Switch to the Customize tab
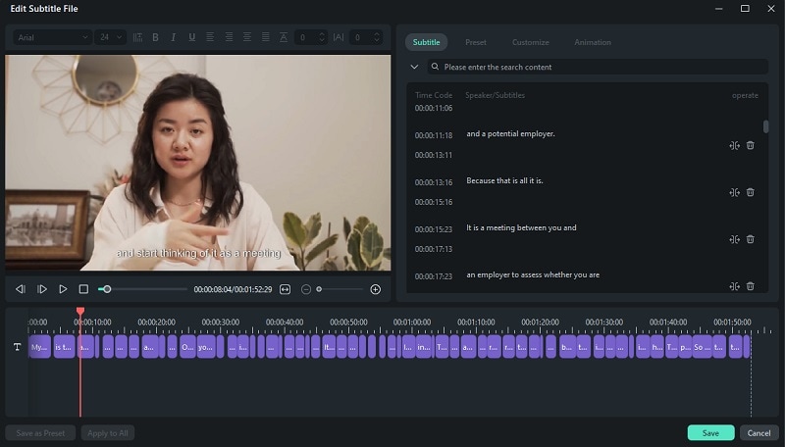785x447 pixels. 531,42
